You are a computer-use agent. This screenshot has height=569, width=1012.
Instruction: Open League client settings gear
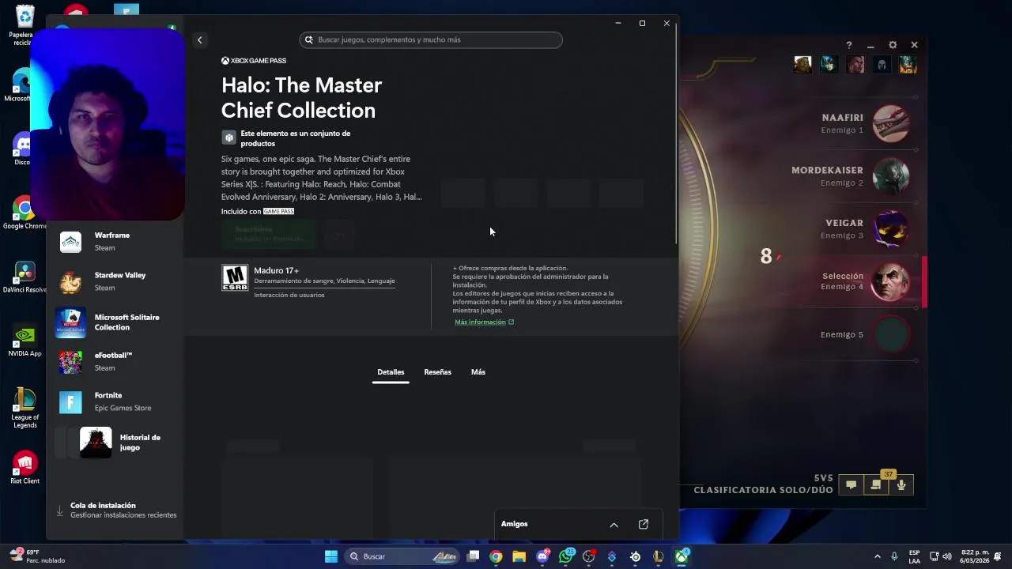click(x=893, y=45)
